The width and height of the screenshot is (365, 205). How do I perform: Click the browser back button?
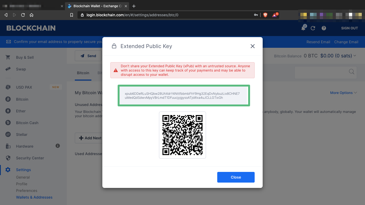pos(6,15)
